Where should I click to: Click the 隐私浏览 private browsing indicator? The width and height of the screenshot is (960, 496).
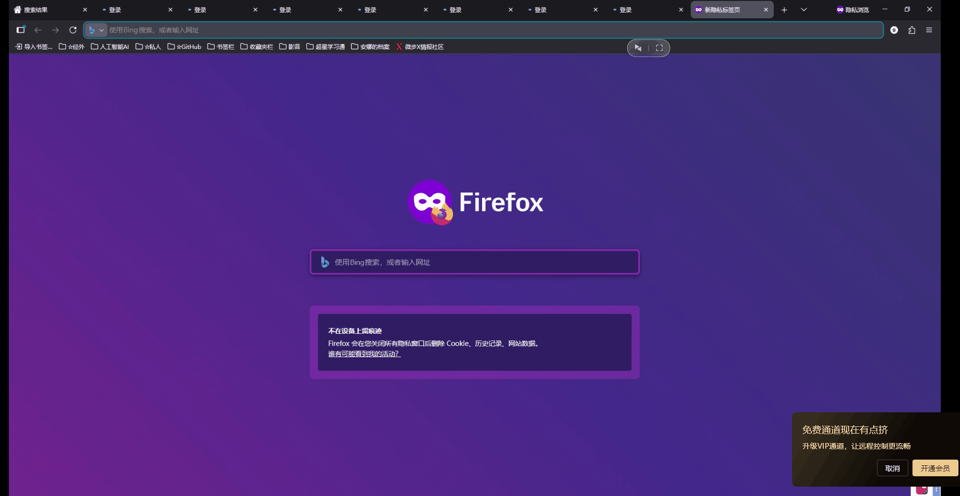tap(852, 10)
